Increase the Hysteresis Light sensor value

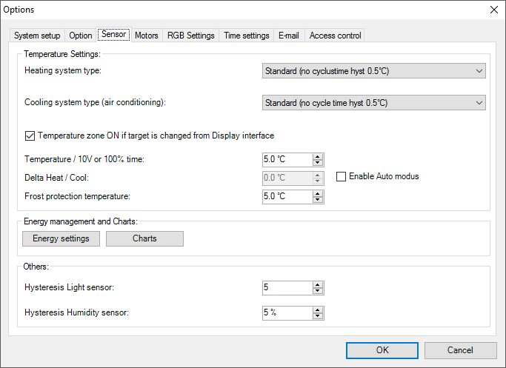tap(318, 284)
